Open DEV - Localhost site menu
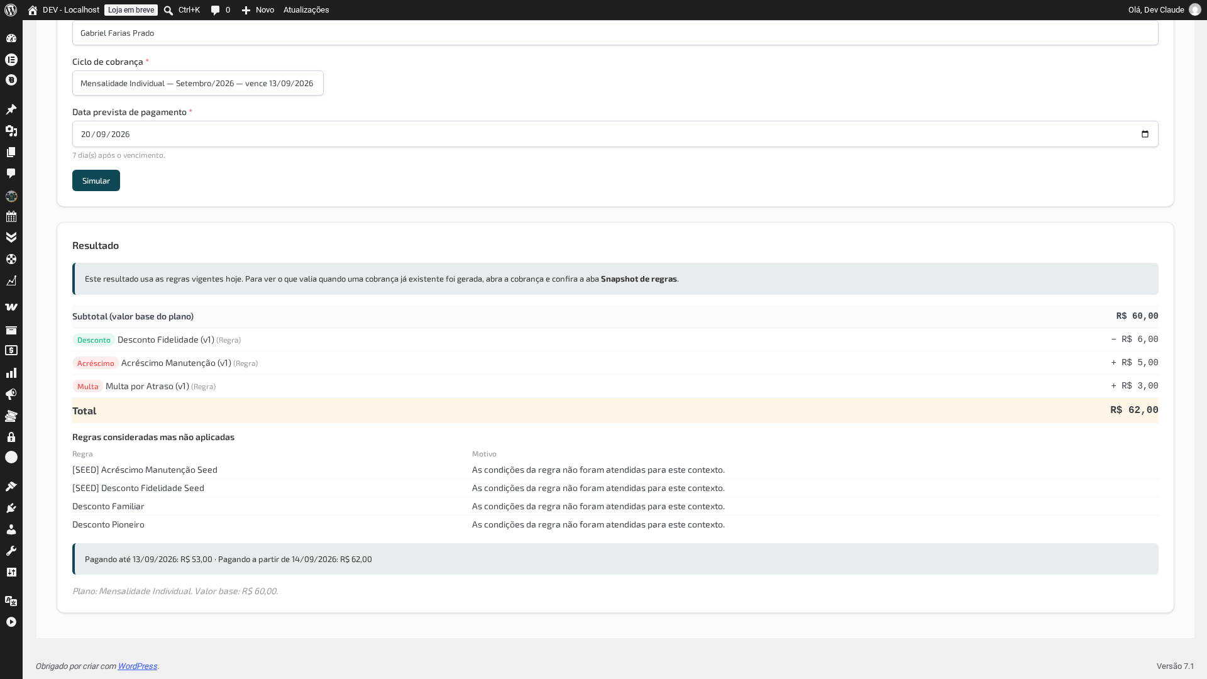Image resolution: width=1207 pixels, height=679 pixels. pyautogui.click(x=63, y=10)
